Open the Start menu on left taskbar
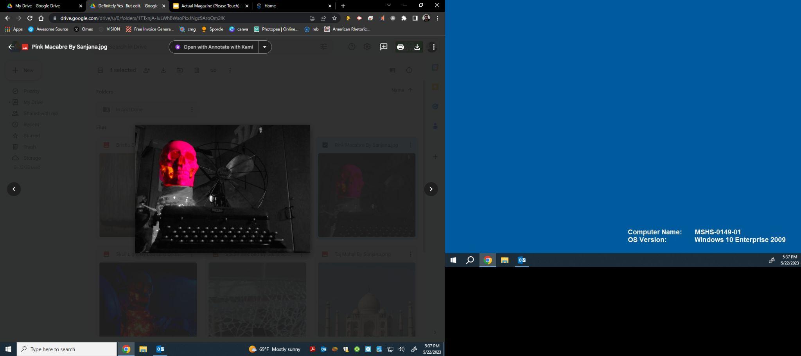 click(8, 349)
